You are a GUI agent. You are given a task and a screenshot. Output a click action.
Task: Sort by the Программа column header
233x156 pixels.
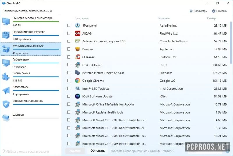82,18
